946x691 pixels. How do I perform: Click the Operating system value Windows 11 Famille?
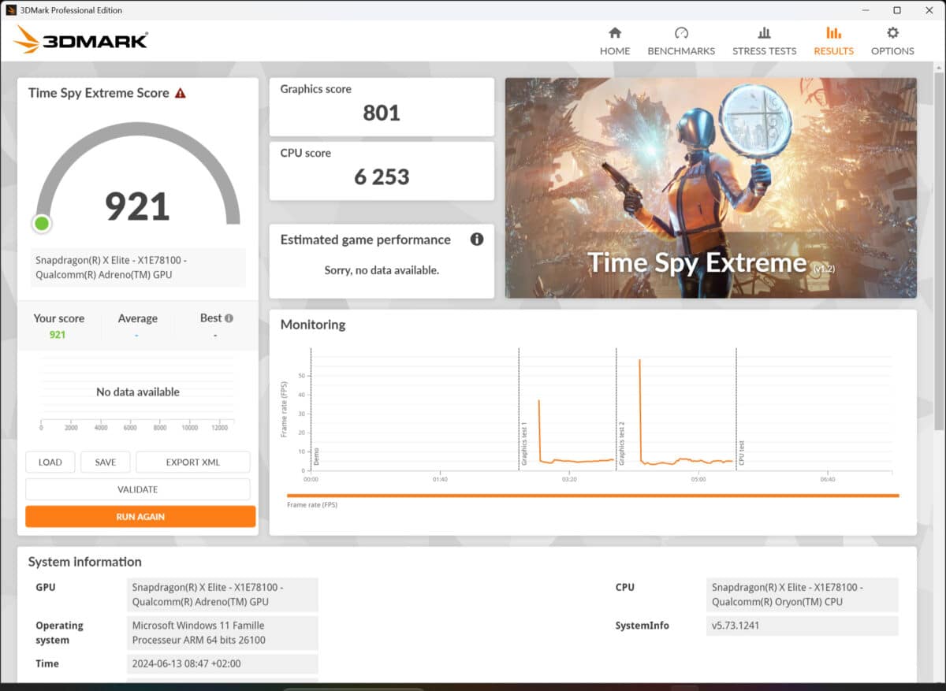[222, 633]
